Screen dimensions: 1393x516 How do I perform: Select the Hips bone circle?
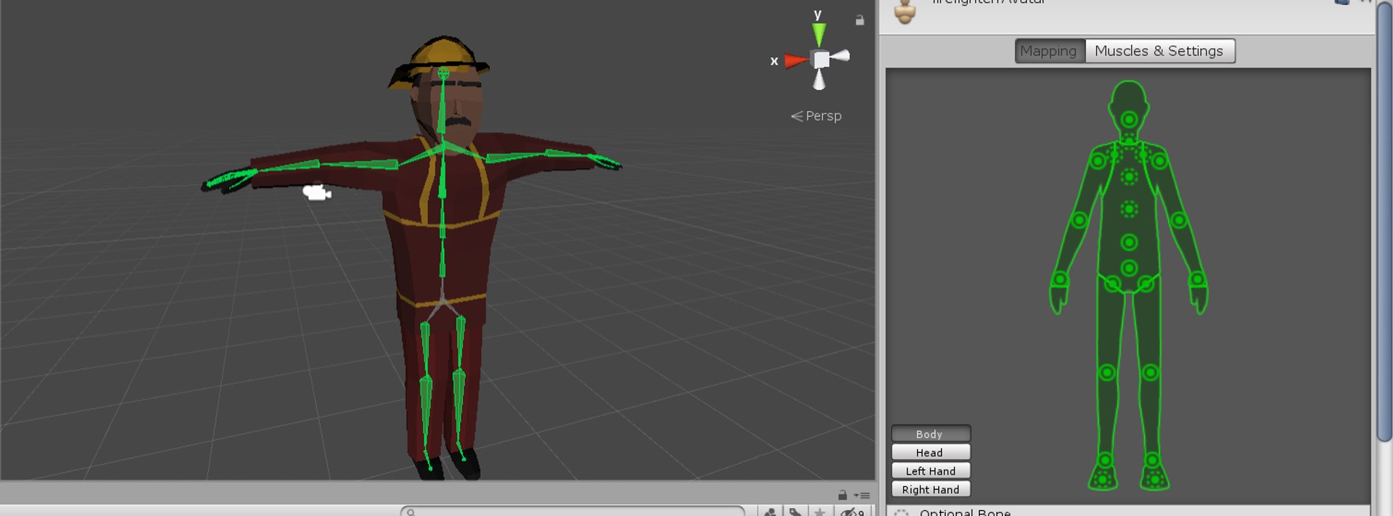point(1129,268)
